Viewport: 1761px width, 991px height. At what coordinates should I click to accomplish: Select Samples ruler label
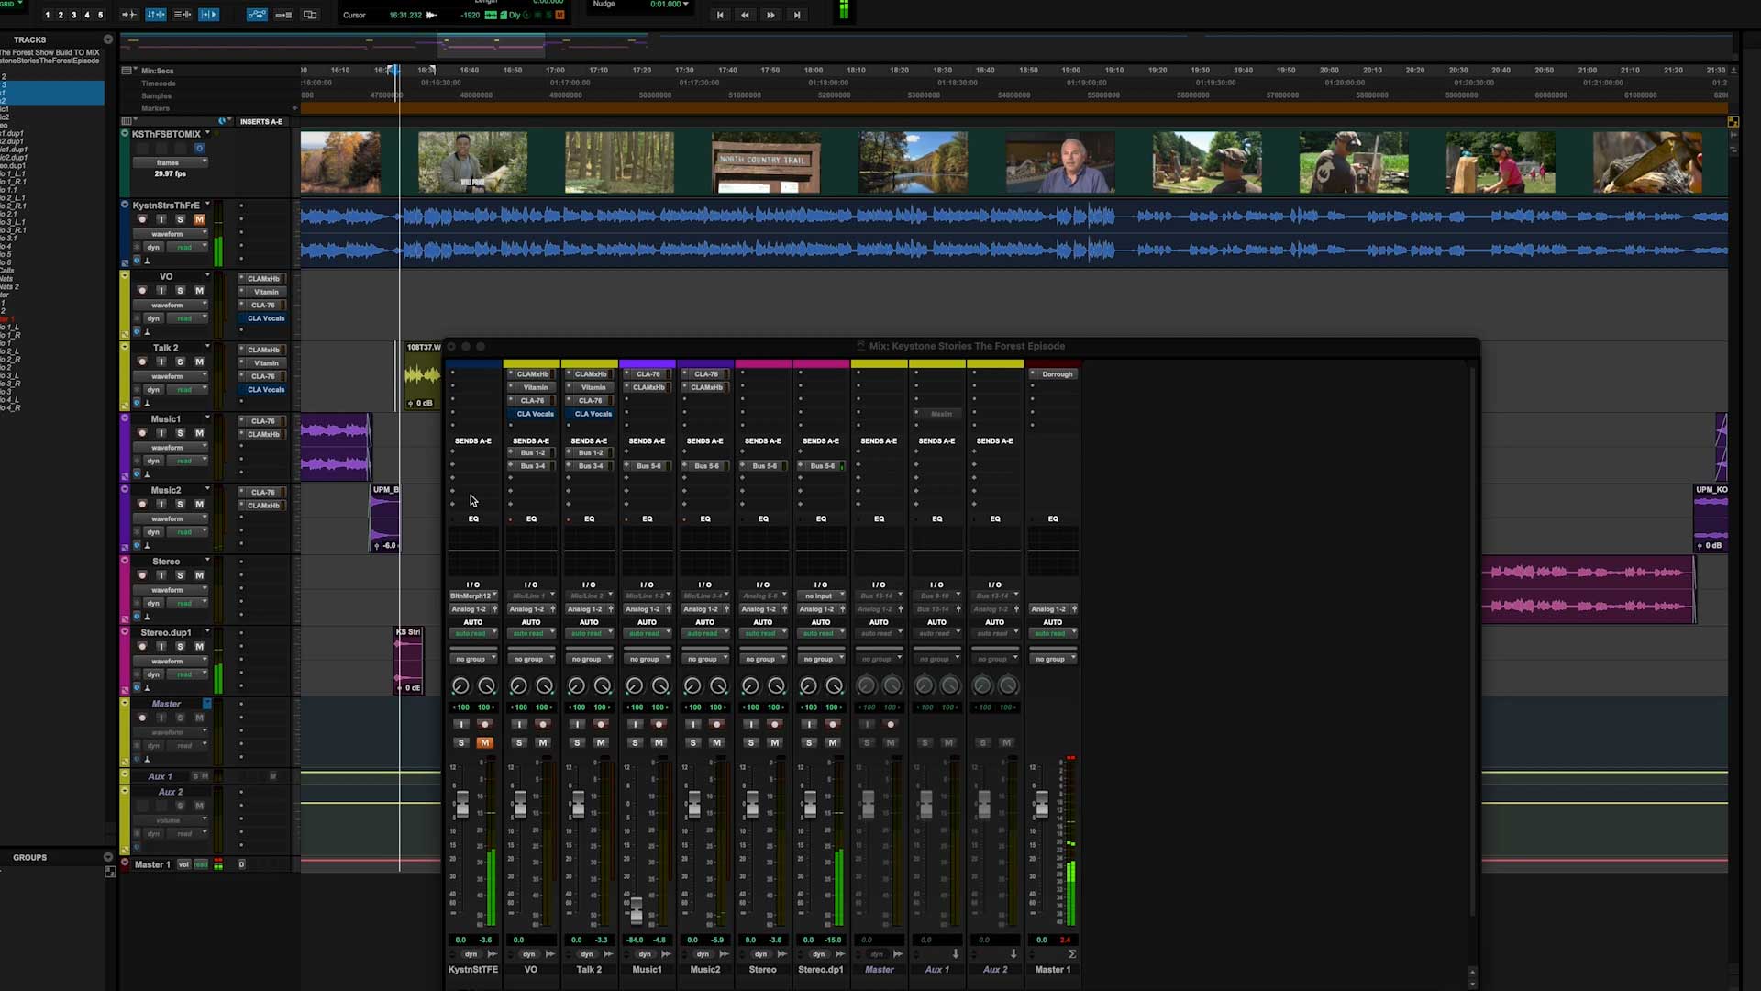(157, 95)
